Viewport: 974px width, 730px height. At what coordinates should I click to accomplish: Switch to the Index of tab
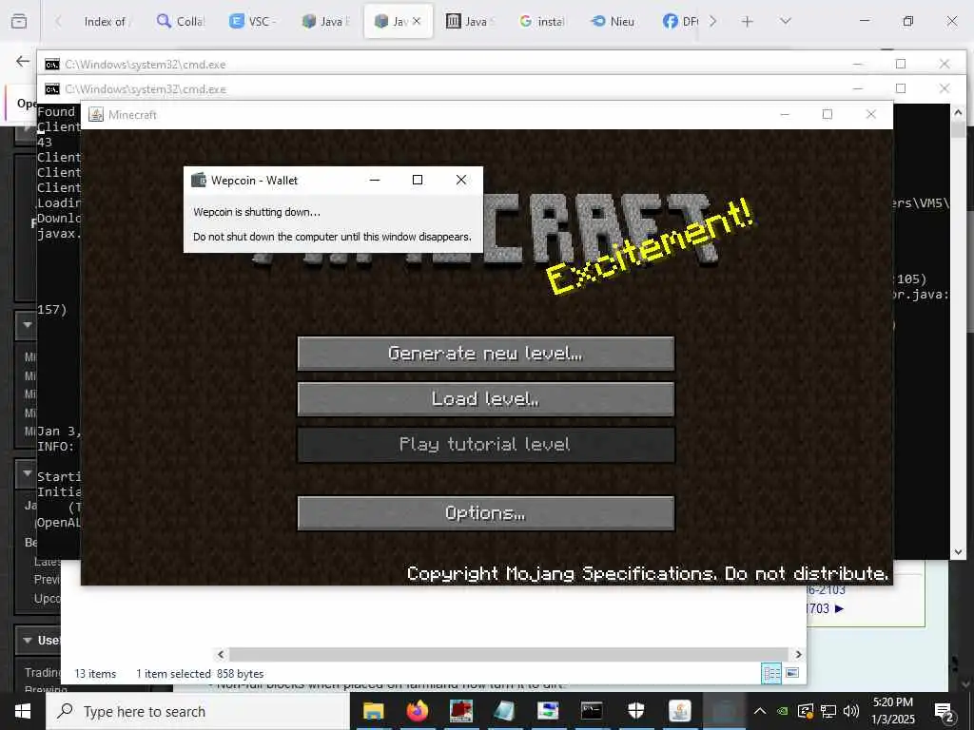105,21
